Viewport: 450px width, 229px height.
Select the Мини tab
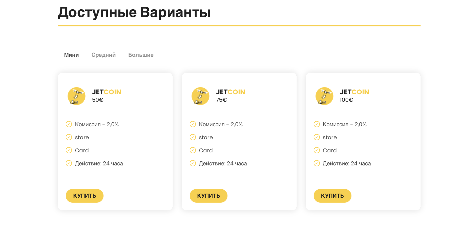click(72, 55)
